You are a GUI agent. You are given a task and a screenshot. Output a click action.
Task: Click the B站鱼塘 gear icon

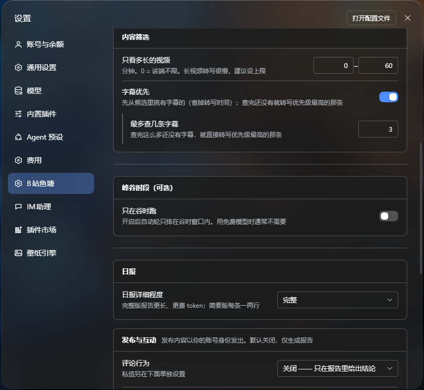(x=18, y=183)
